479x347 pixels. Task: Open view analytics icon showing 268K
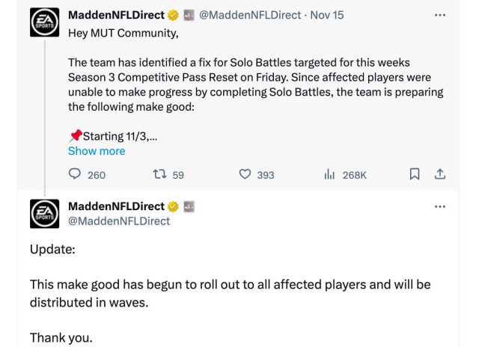coord(329,174)
